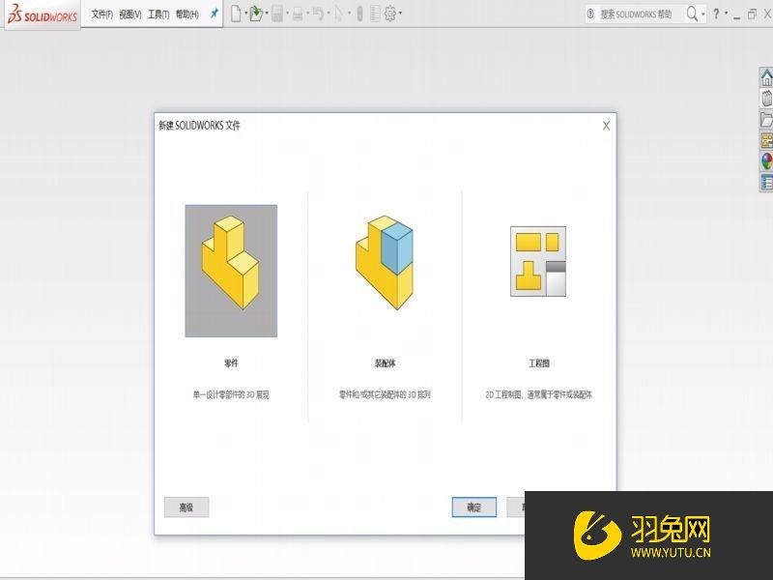Click the 确定 OK button
This screenshot has height=580, width=773.
474,507
